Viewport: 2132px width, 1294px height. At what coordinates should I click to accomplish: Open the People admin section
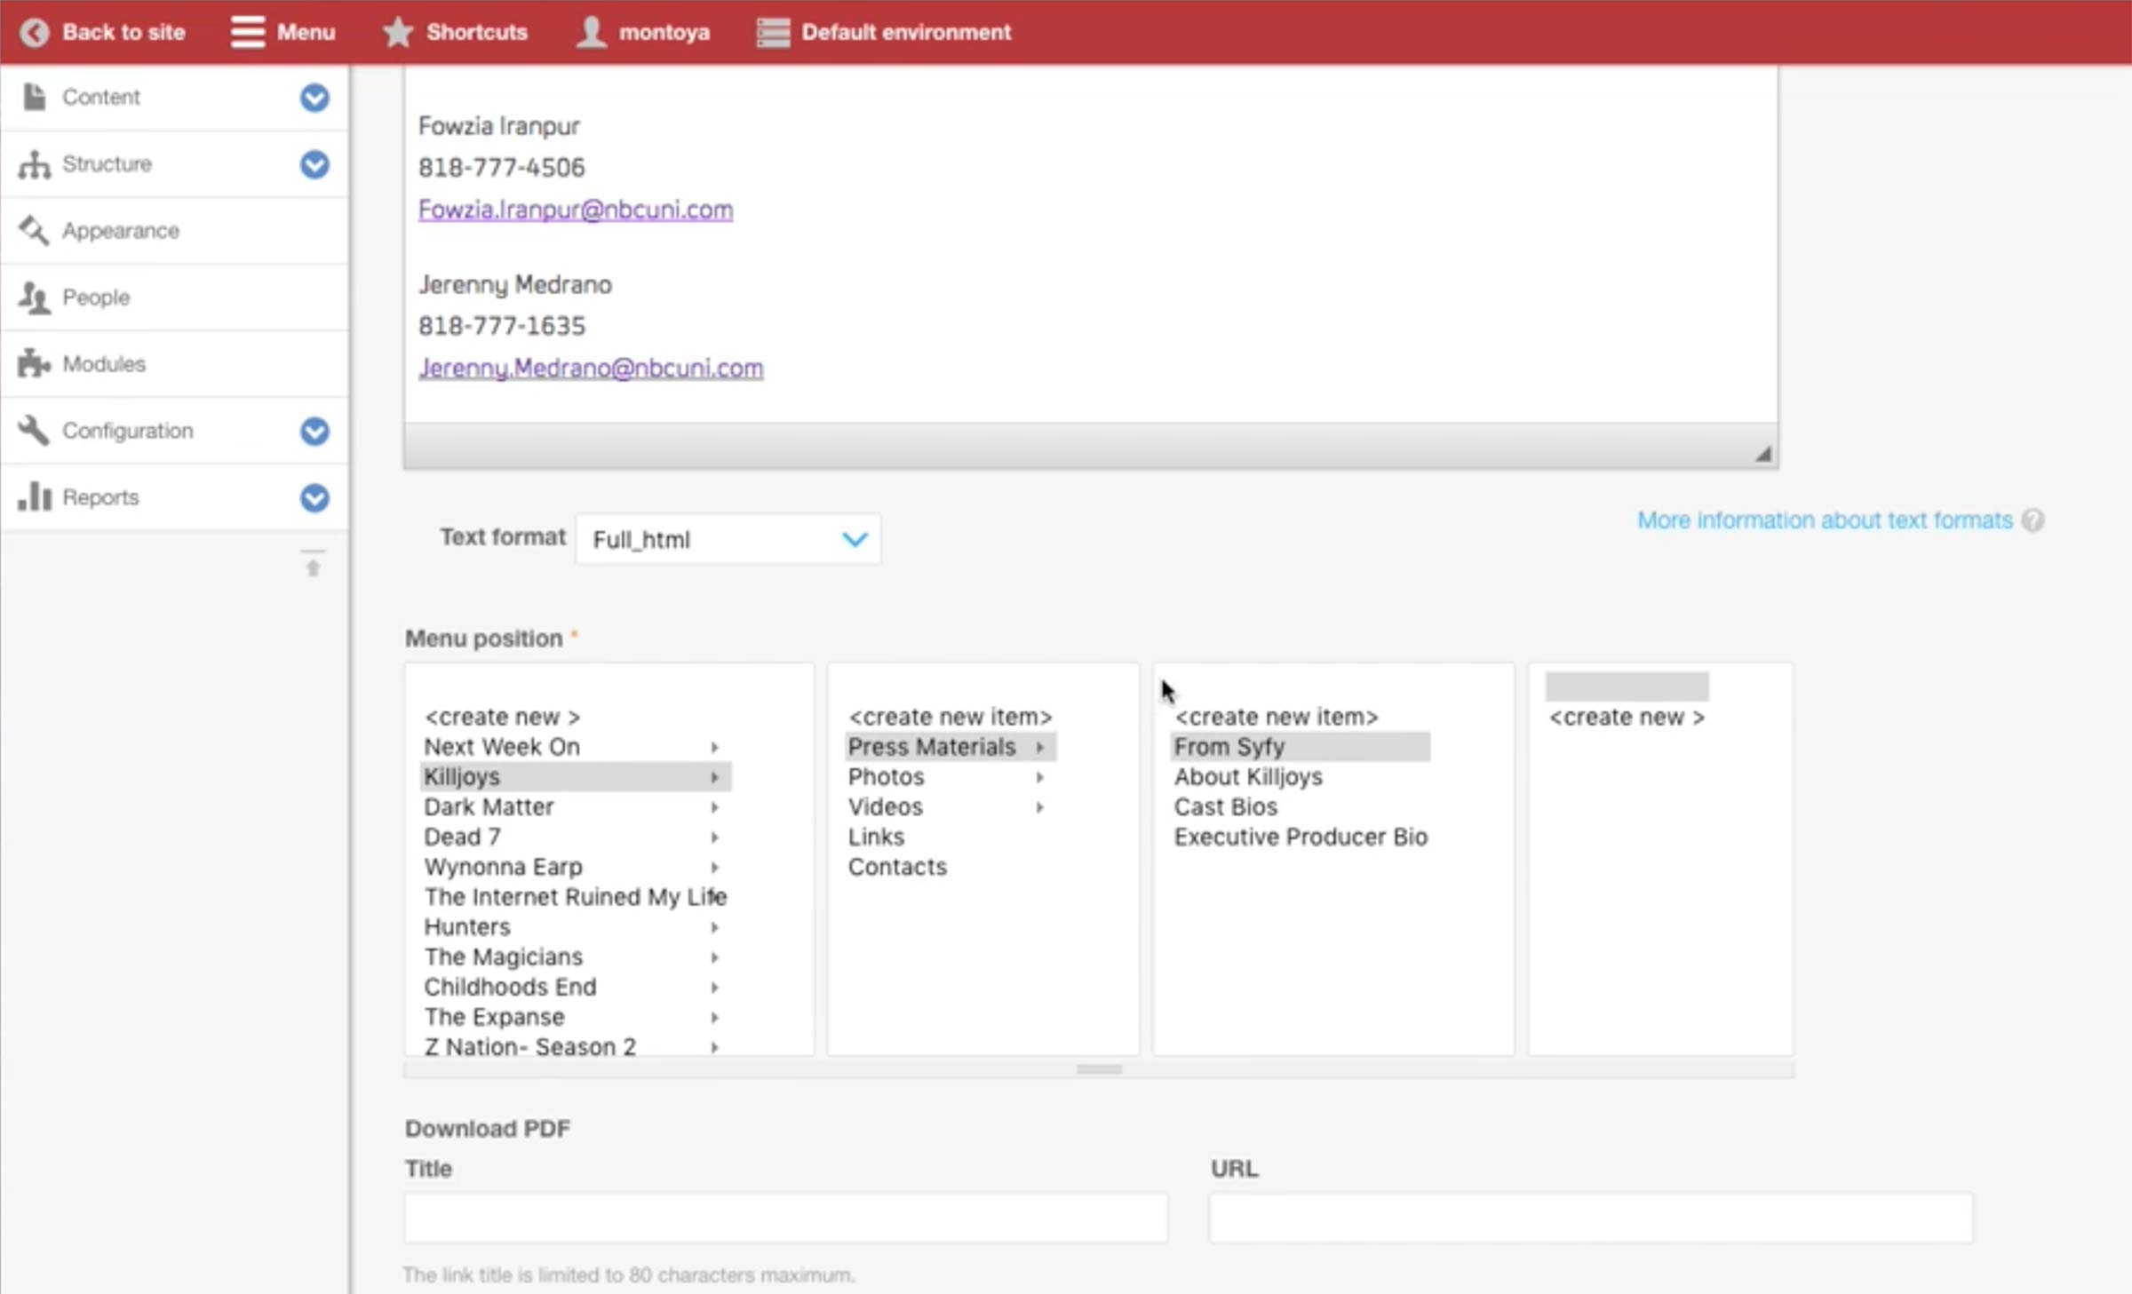pos(96,298)
